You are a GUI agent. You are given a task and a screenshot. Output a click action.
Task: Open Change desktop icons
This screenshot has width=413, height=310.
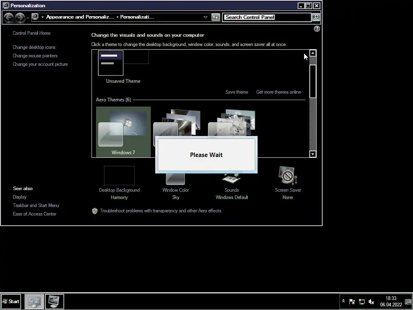[34, 47]
